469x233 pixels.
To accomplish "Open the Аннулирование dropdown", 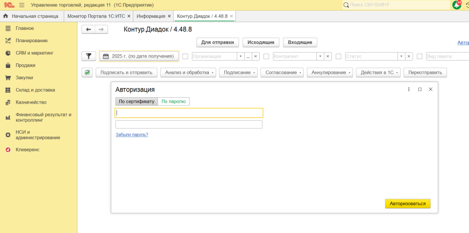I will pyautogui.click(x=330, y=72).
